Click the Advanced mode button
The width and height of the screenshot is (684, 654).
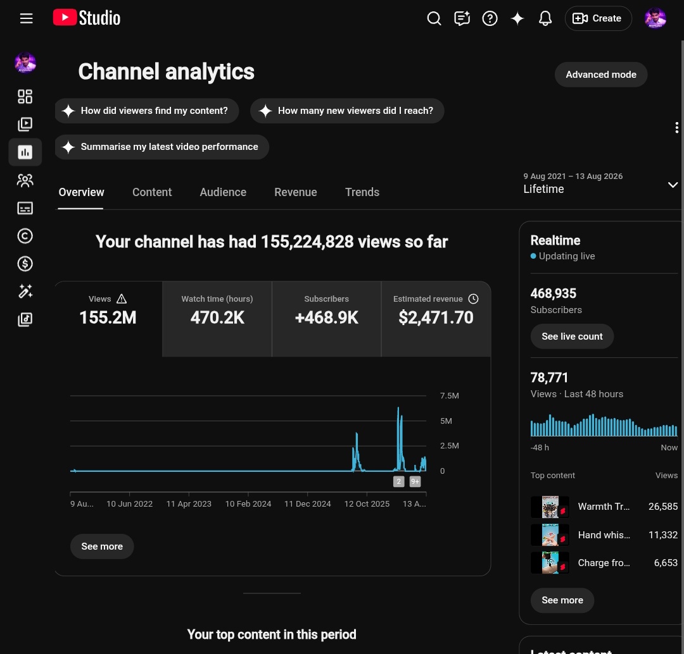600,75
